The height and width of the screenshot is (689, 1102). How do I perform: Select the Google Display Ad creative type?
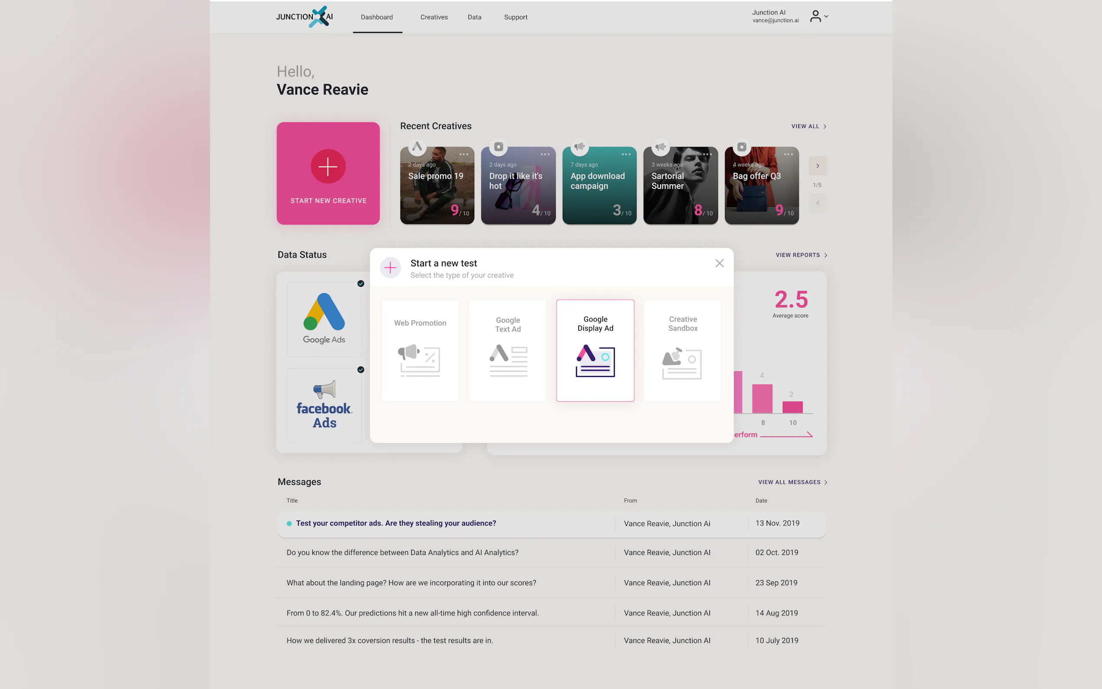click(594, 350)
